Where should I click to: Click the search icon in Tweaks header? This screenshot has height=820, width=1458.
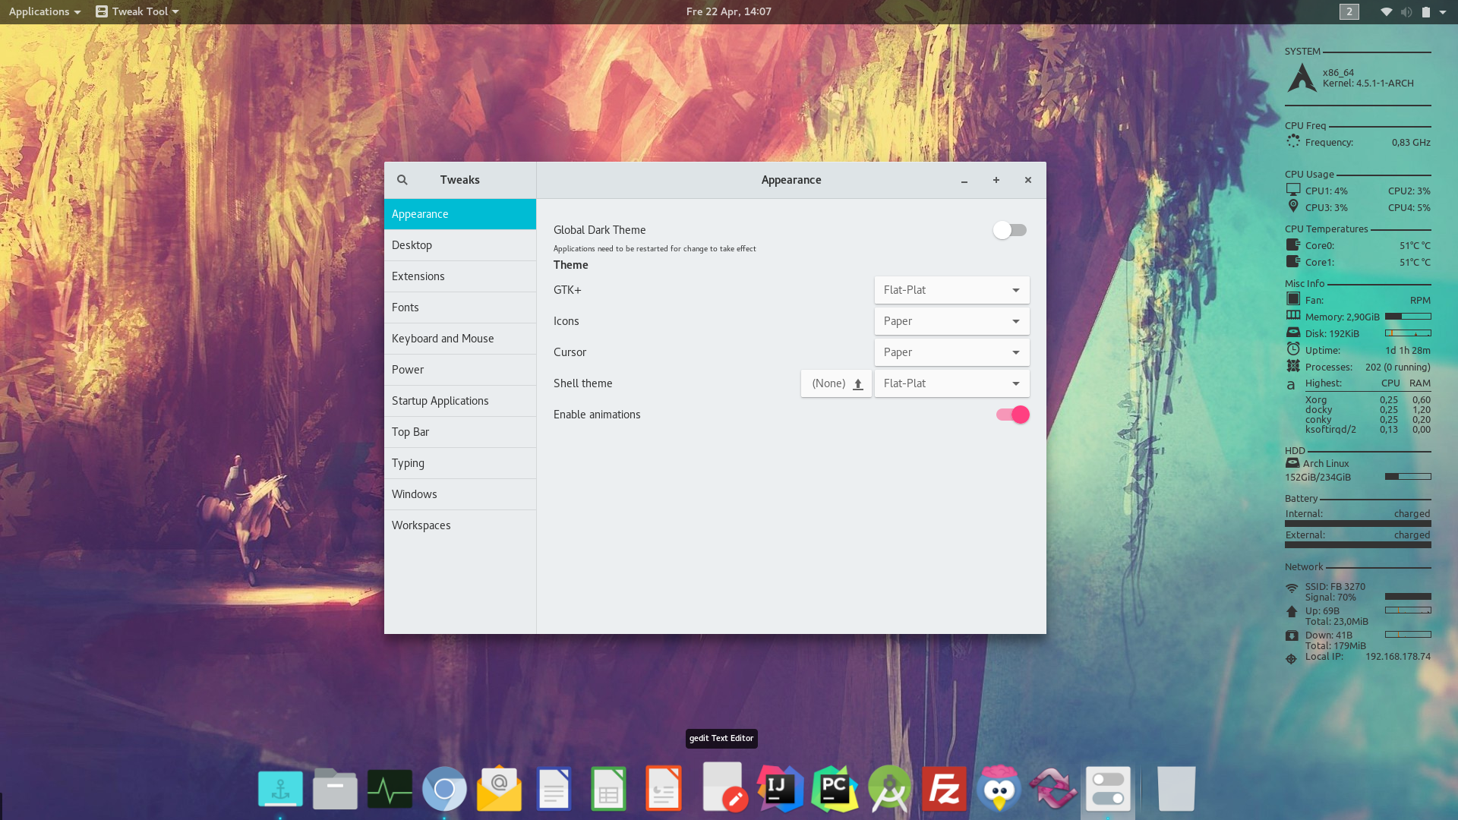pos(402,180)
